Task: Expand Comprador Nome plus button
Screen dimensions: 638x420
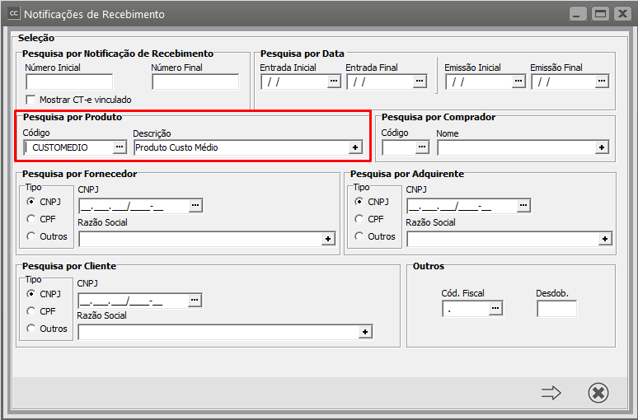Action: (x=602, y=147)
